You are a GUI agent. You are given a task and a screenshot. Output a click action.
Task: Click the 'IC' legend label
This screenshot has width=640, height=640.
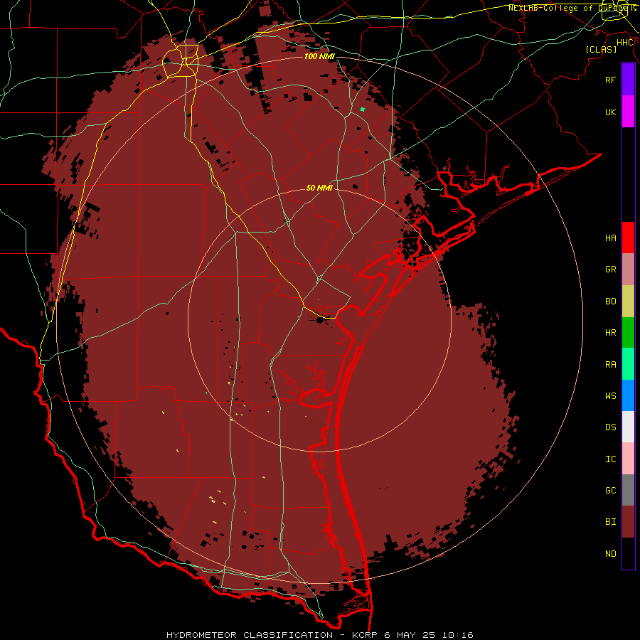click(x=610, y=459)
